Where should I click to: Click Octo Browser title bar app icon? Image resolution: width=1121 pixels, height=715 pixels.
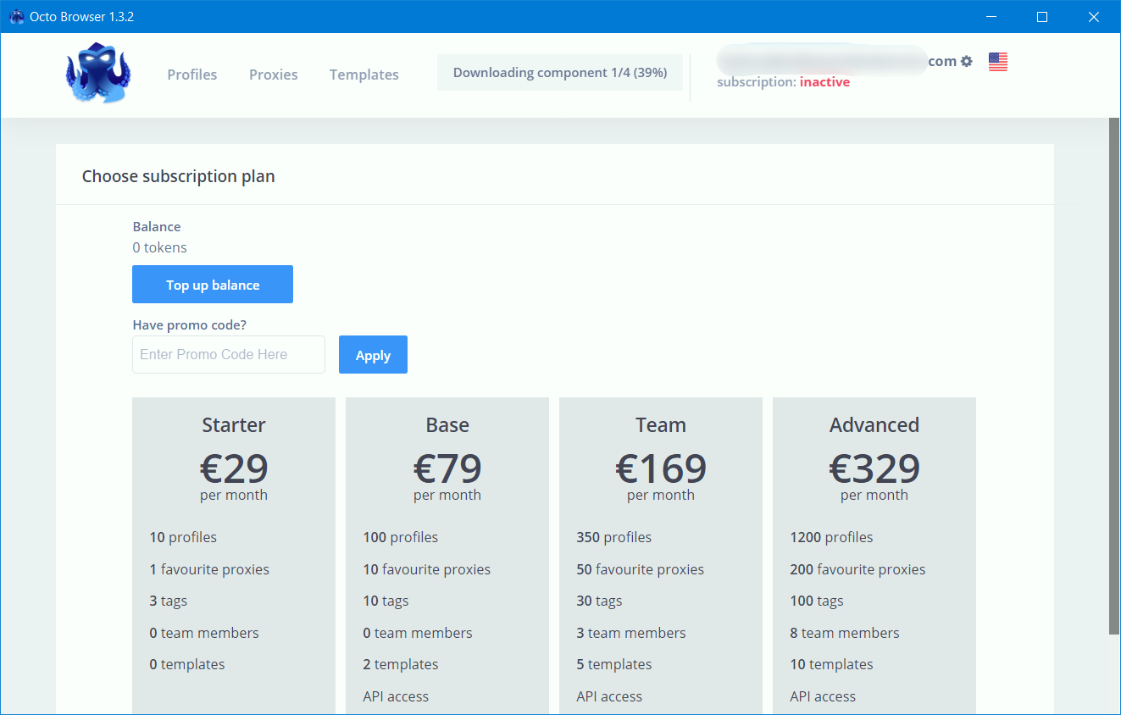(16, 17)
